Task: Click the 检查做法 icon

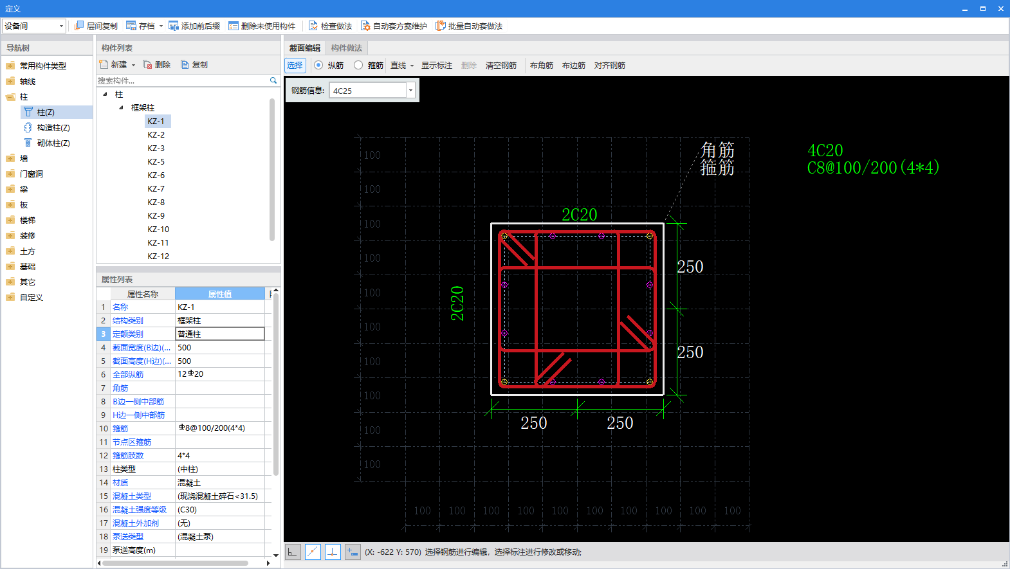Action: (x=313, y=26)
